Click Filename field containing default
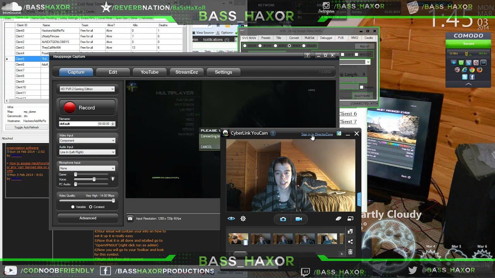 click(78, 124)
